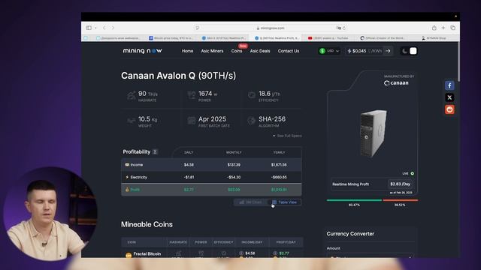
Task: Click page vertical scrollbar
Action: tap(458, 62)
